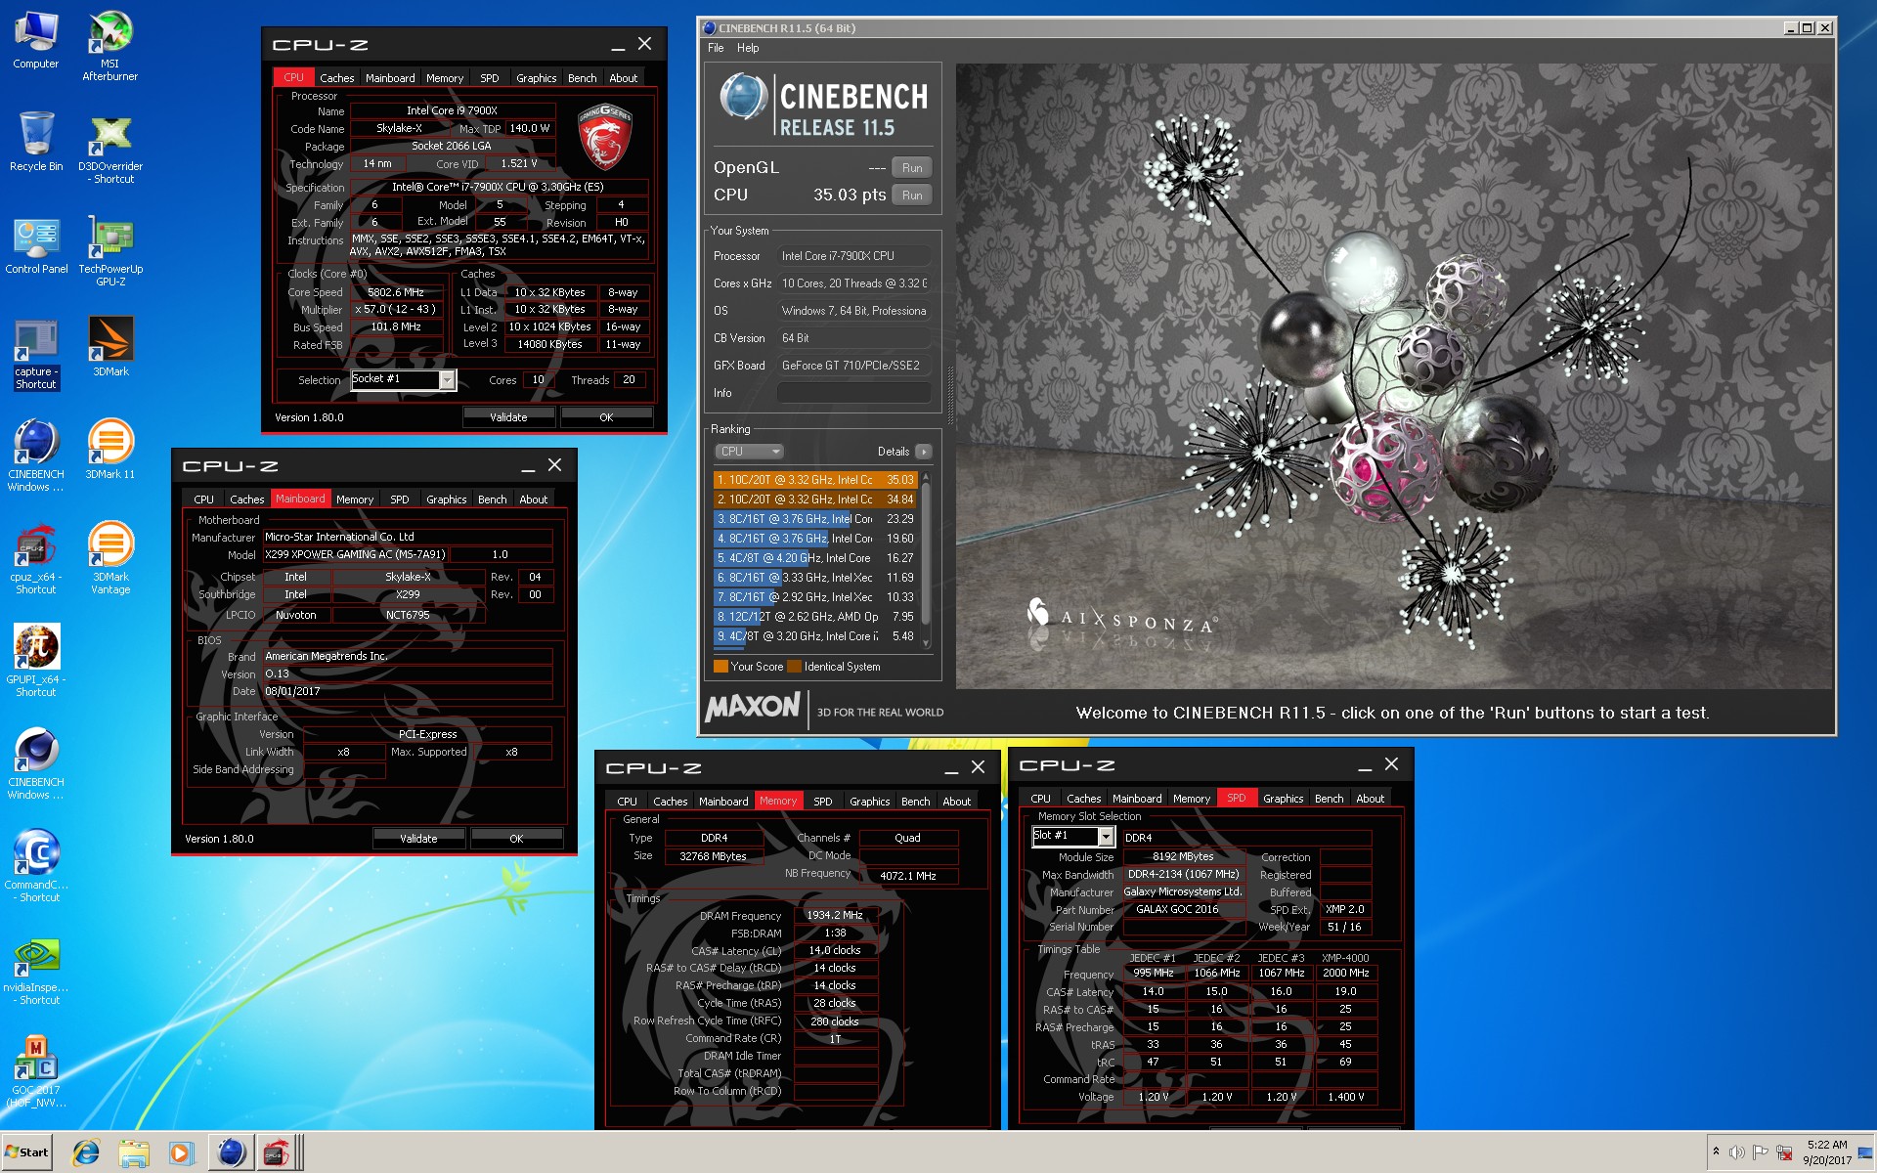This screenshot has height=1173, width=1877.
Task: Open Windows Explorer folder in taskbar
Action: [133, 1152]
